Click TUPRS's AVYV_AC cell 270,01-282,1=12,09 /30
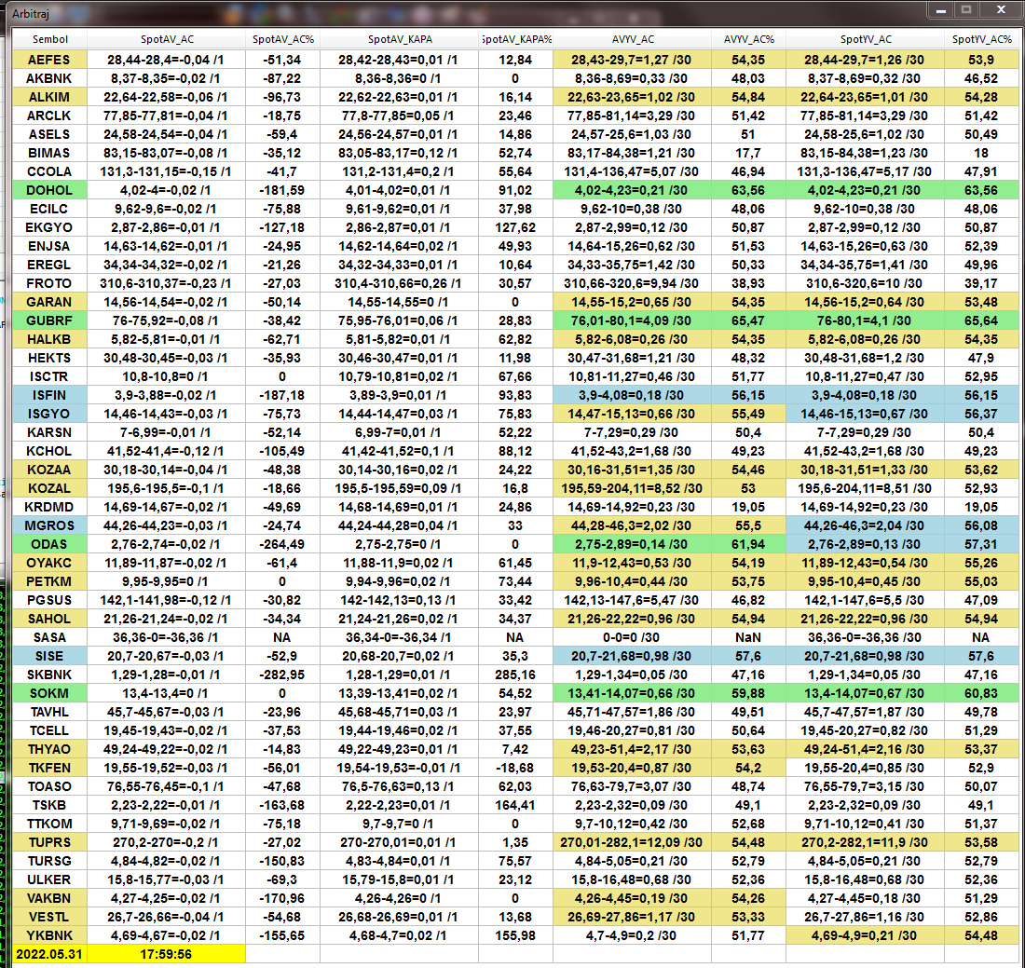 click(632, 842)
